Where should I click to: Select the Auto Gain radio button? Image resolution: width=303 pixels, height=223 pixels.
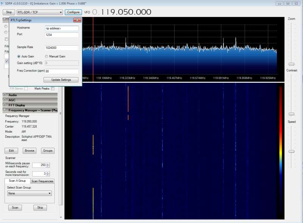(19, 56)
